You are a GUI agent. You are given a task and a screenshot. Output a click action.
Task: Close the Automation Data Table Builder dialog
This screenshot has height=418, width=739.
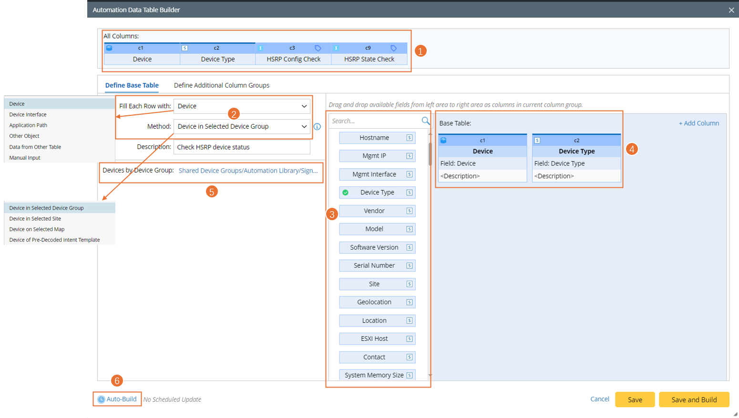coord(731,10)
